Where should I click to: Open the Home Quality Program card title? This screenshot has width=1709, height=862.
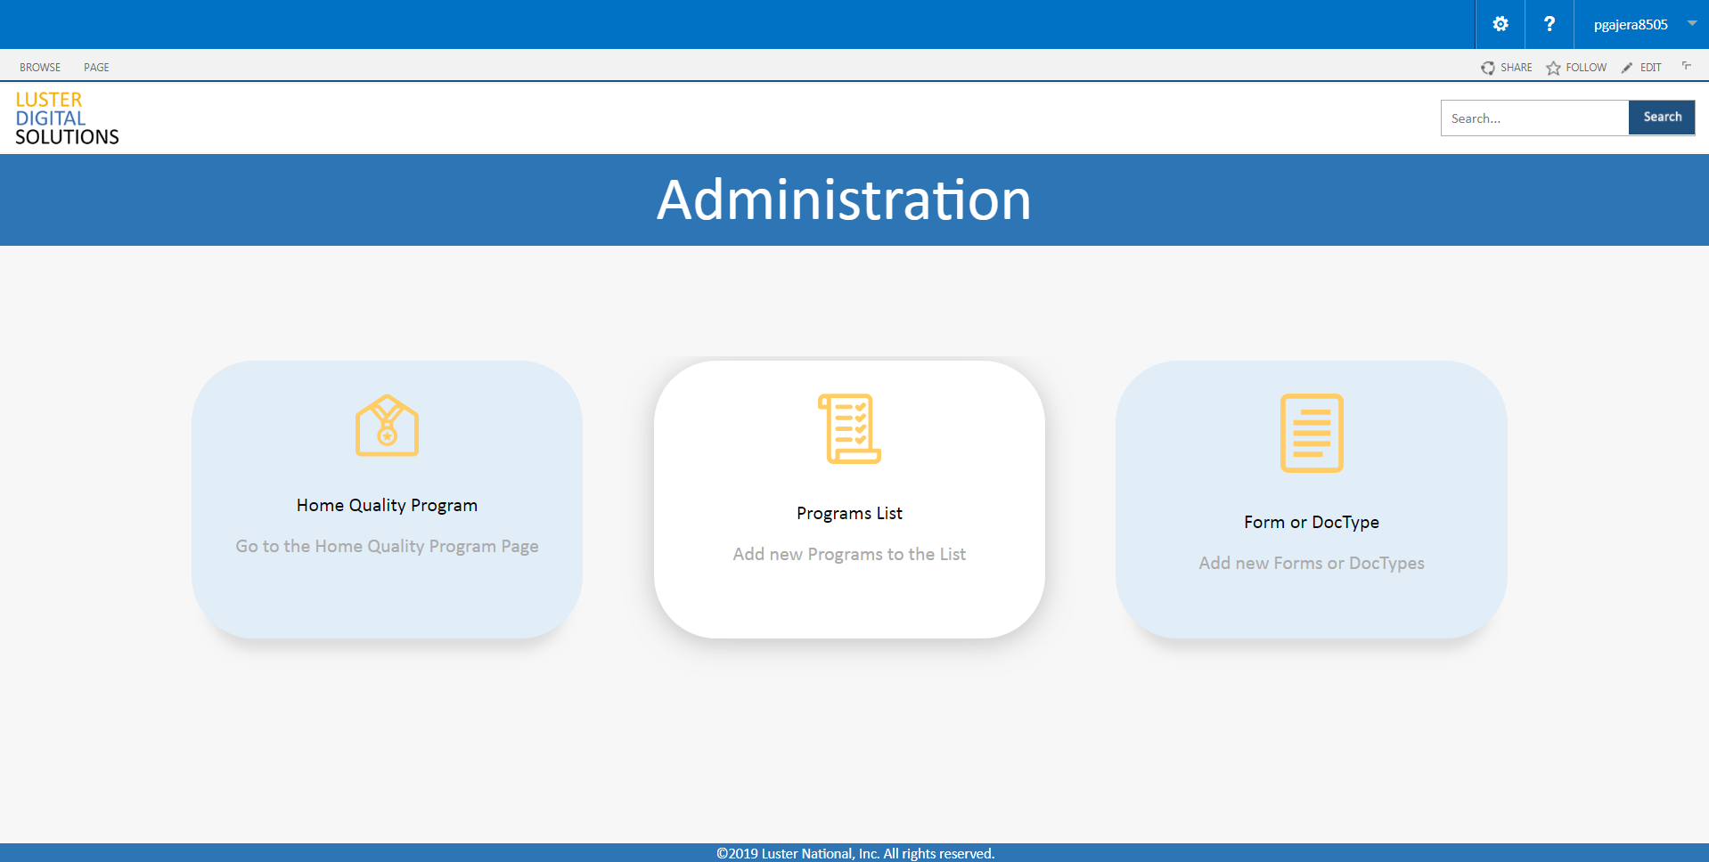tap(387, 505)
